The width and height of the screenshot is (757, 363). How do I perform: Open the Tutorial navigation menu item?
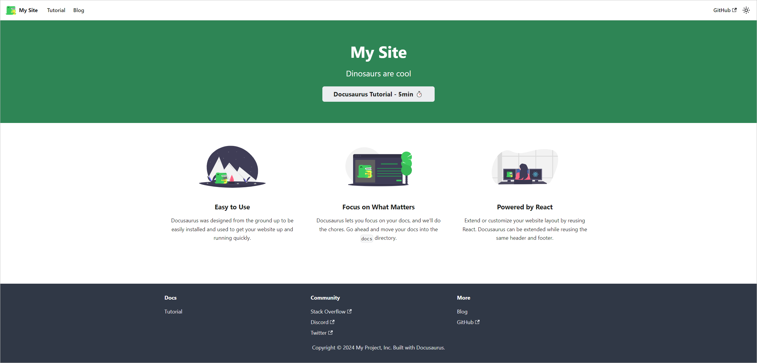pos(56,10)
